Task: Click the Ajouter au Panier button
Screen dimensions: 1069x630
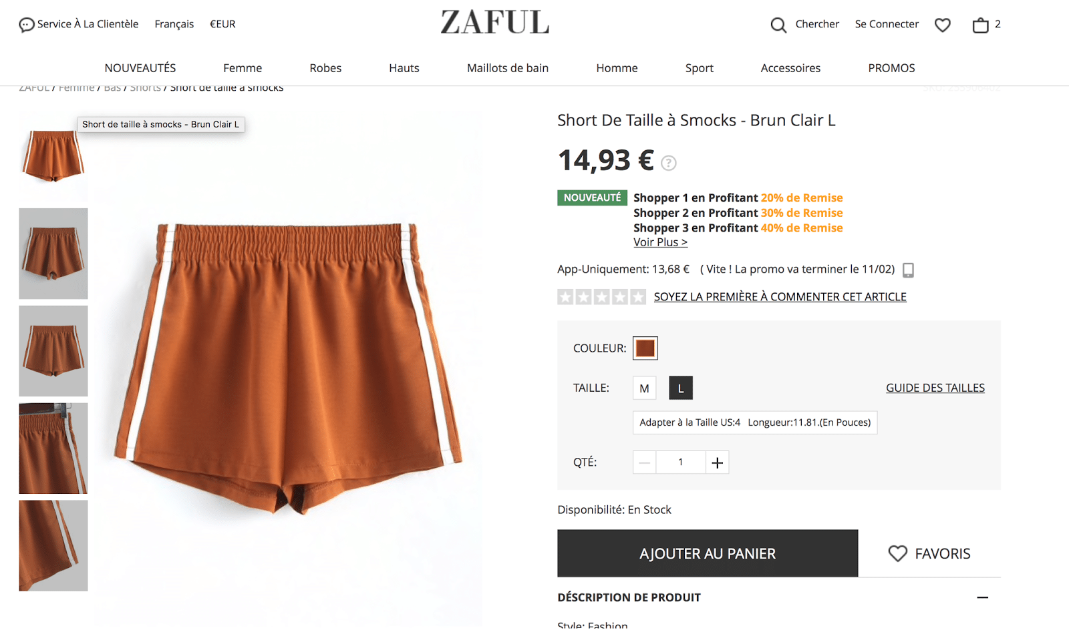Action: click(708, 554)
